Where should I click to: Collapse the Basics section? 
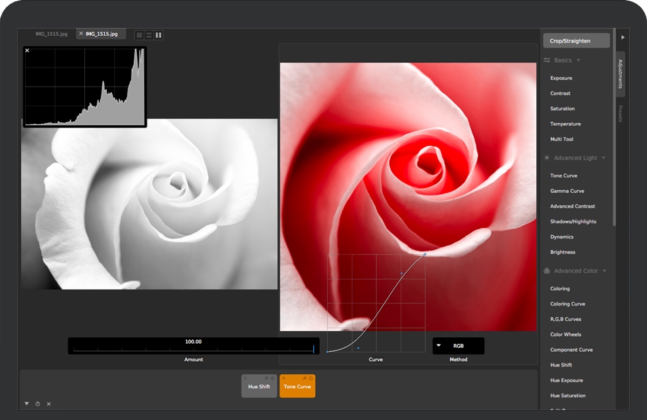click(x=579, y=60)
